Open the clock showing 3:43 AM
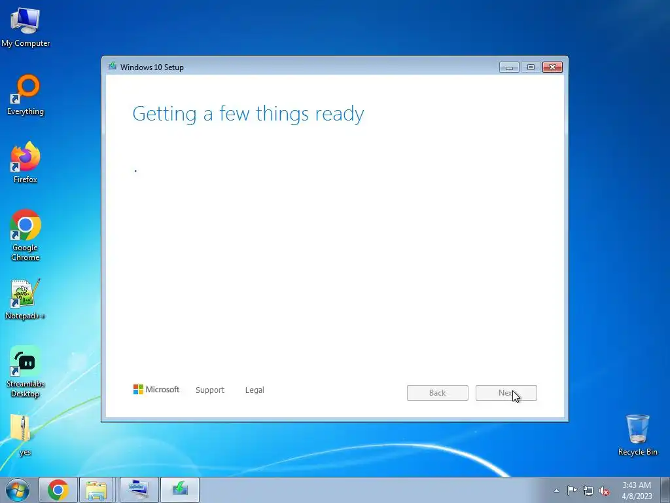 (637, 490)
